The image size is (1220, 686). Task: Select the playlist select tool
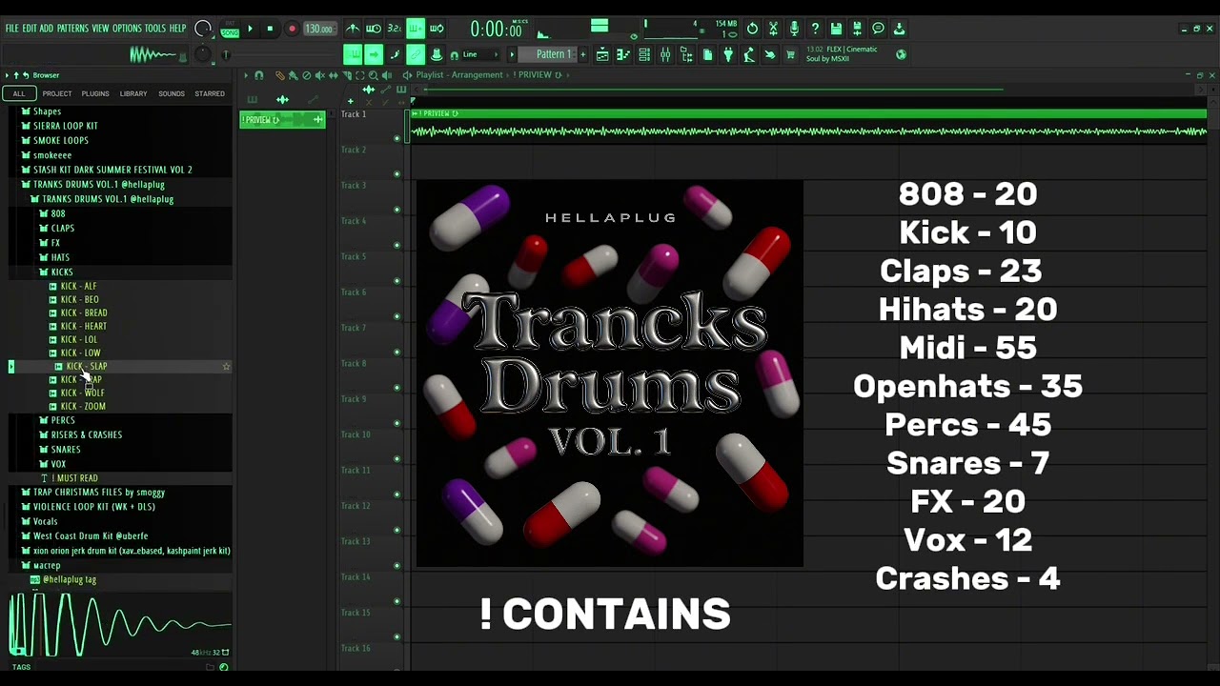(x=360, y=75)
